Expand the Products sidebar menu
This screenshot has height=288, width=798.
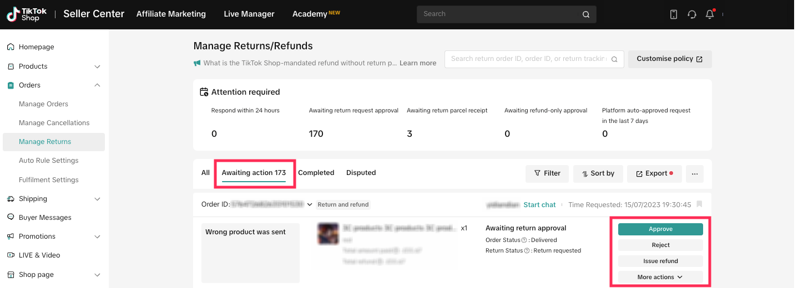click(x=97, y=66)
